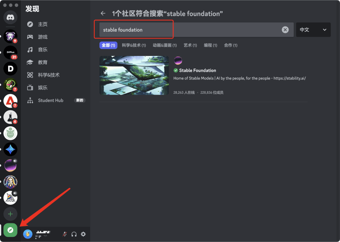Viewport: 340px width, 242px height.
Task: Open the white letter D server
Action: [10, 69]
